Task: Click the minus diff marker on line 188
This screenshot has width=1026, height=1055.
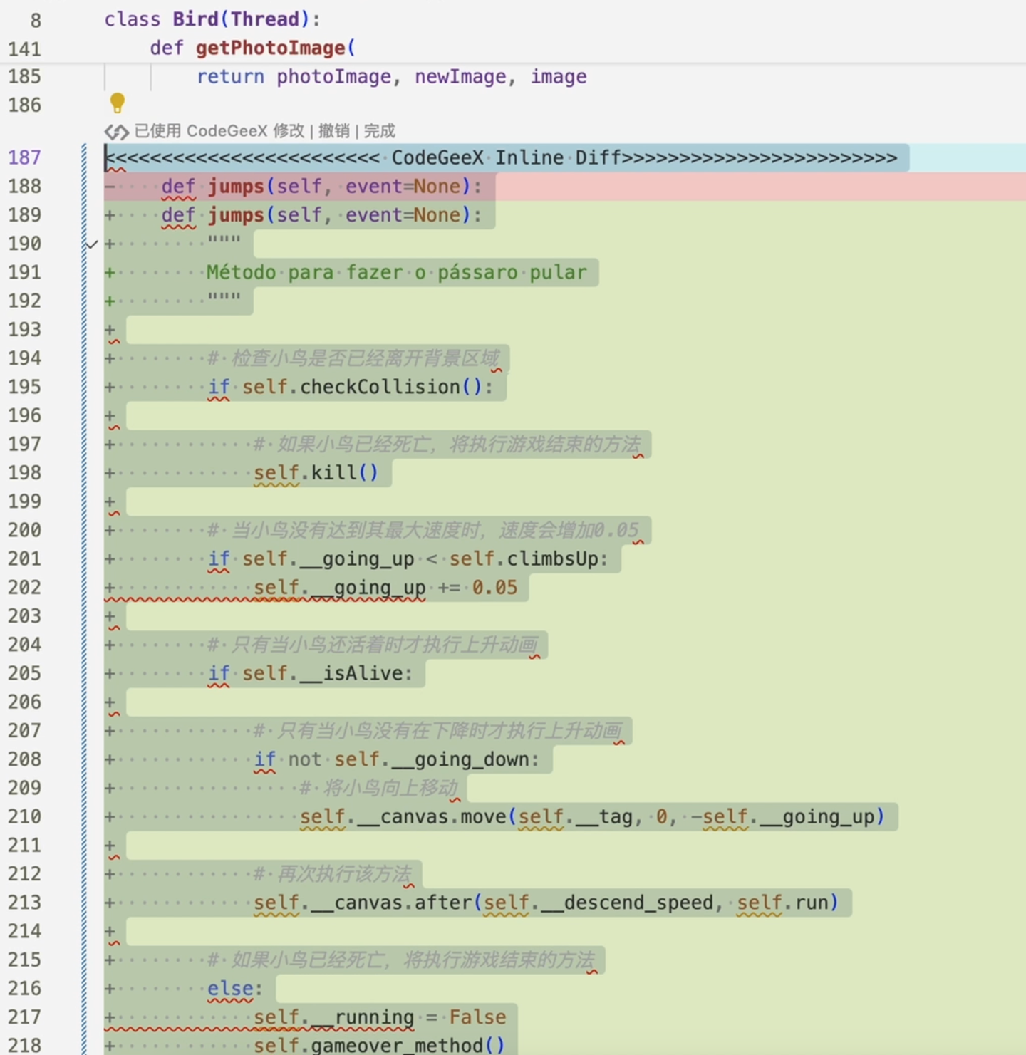Action: point(108,186)
